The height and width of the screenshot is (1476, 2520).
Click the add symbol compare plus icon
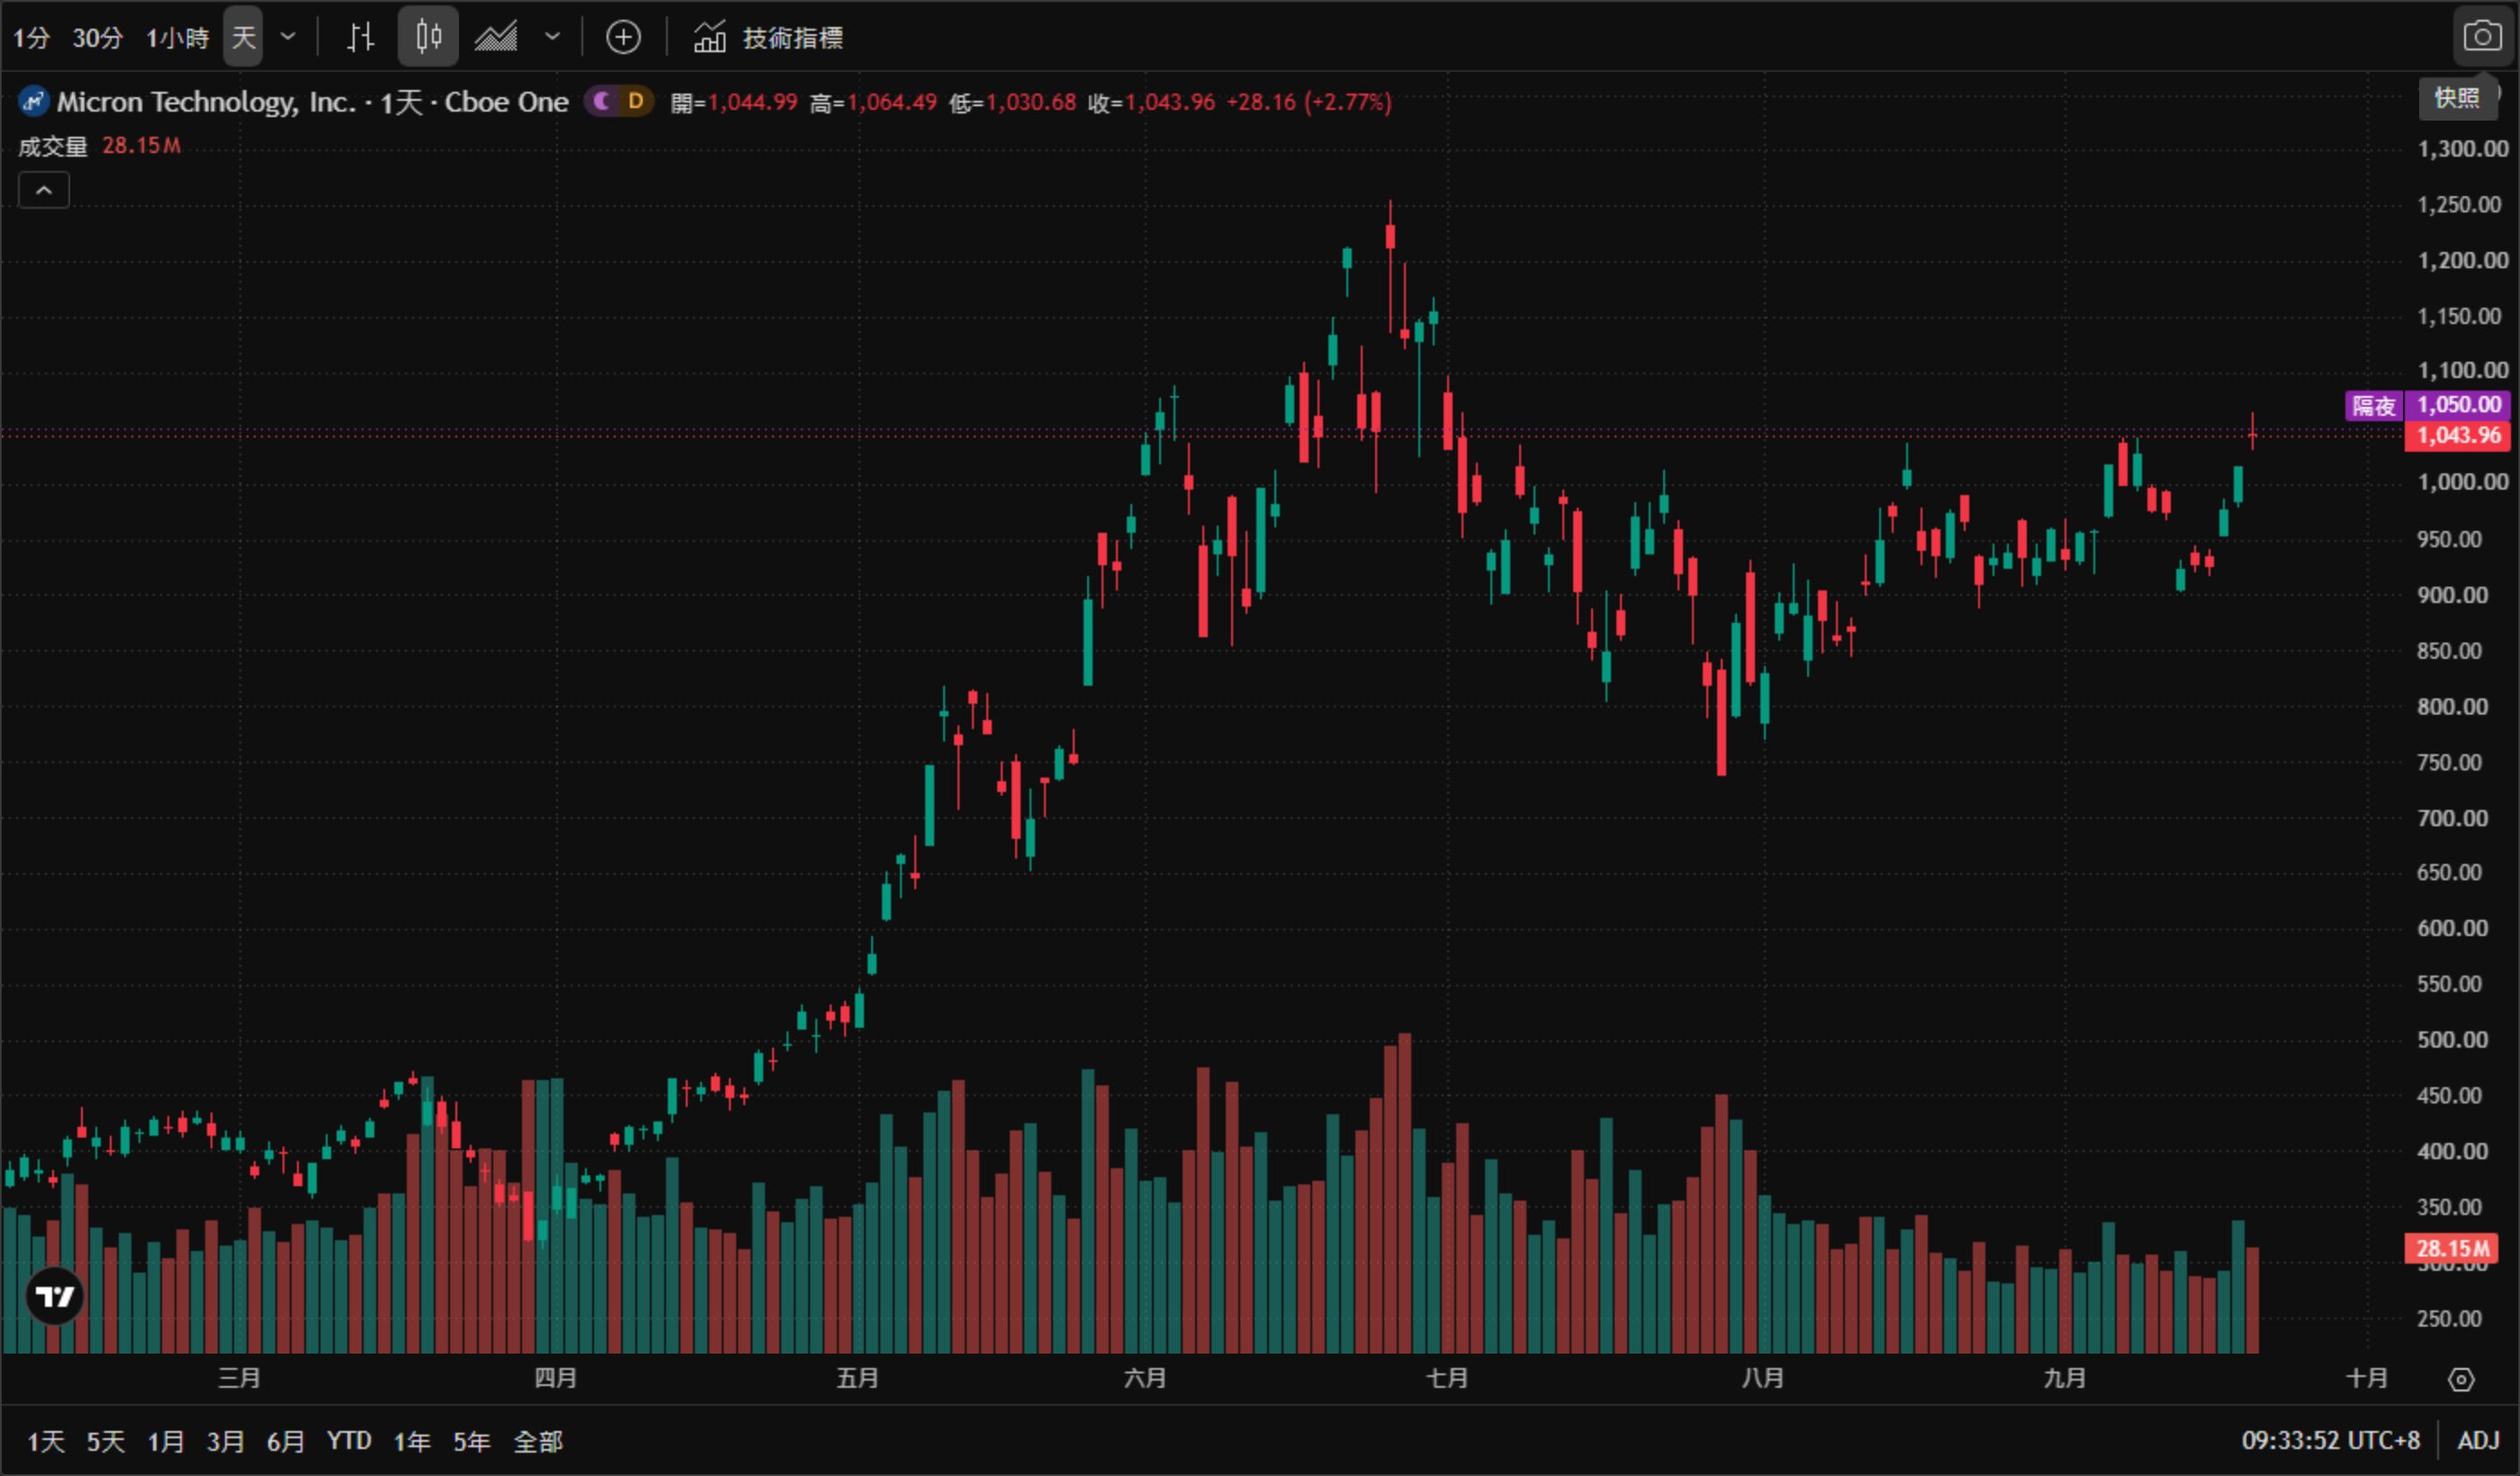623,37
